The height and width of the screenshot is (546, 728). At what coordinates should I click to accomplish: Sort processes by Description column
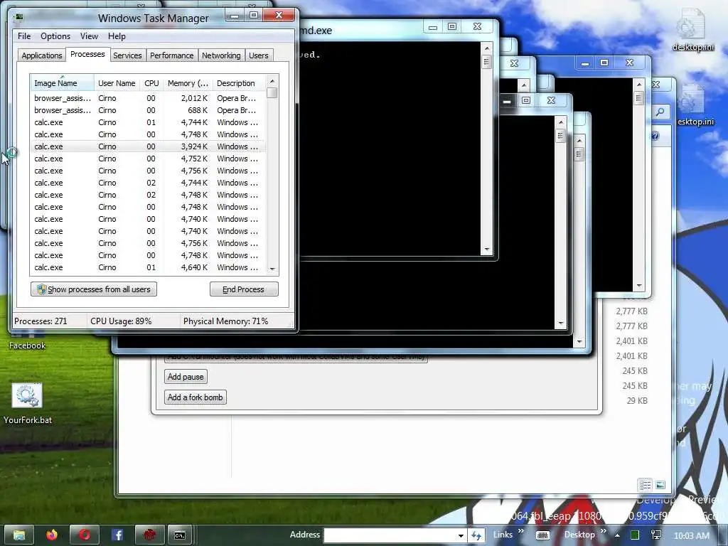click(239, 83)
